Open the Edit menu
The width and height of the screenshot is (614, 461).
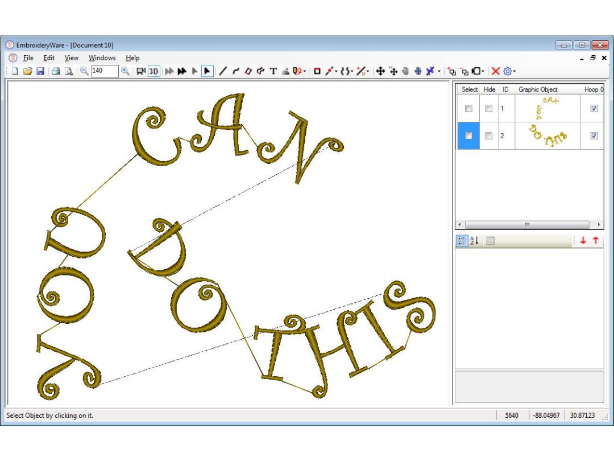click(49, 57)
